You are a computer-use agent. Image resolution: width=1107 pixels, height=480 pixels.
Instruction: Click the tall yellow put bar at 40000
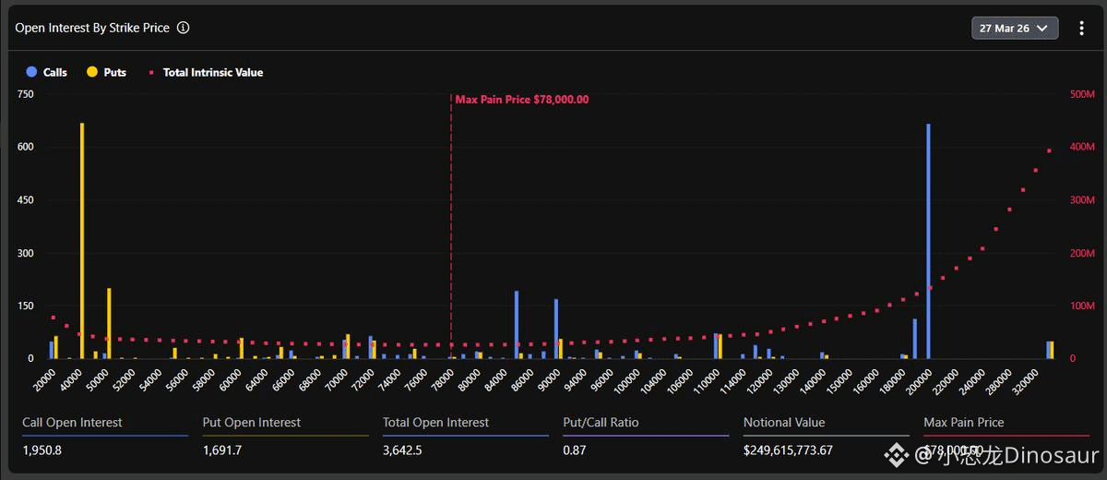[82, 241]
